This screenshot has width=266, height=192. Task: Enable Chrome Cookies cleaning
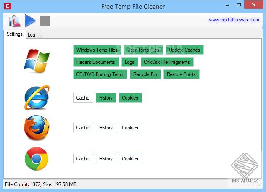(x=130, y=158)
